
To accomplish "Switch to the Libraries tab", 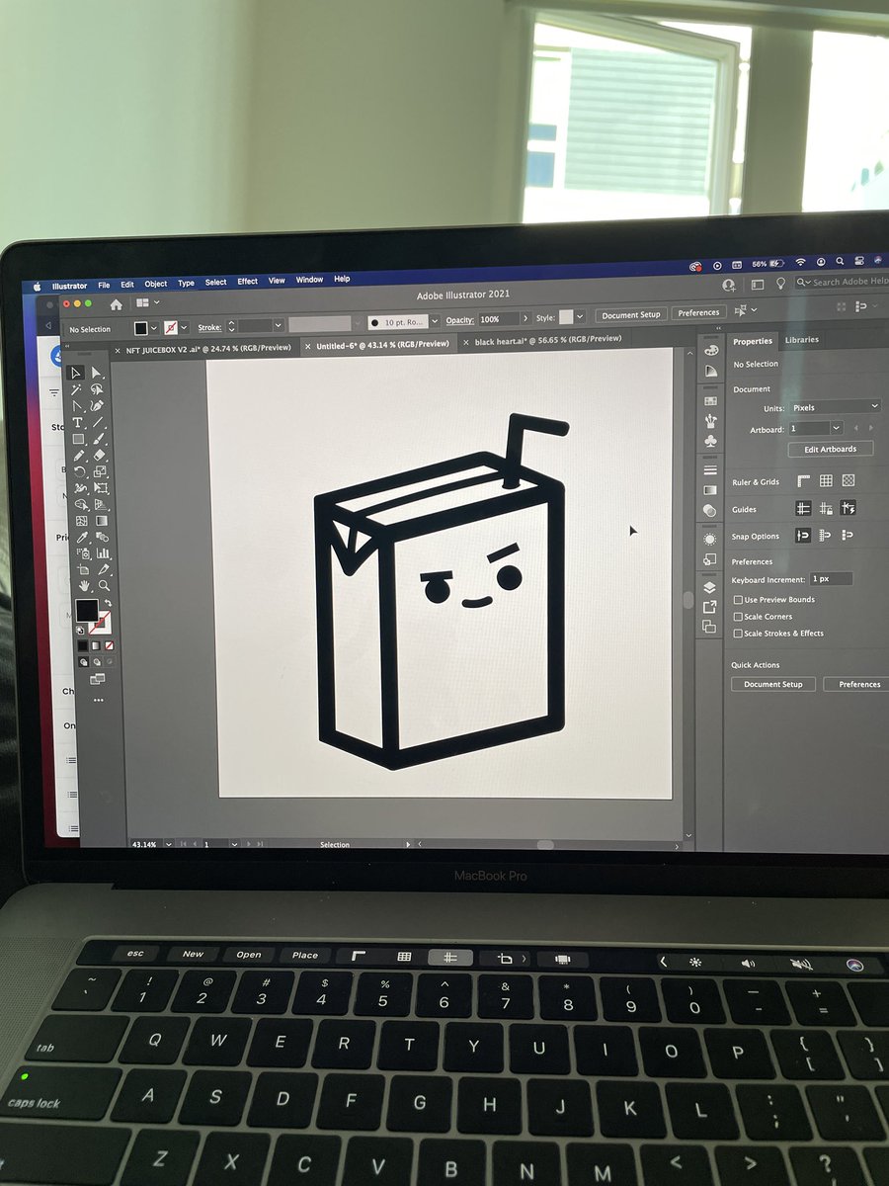I will click(801, 340).
